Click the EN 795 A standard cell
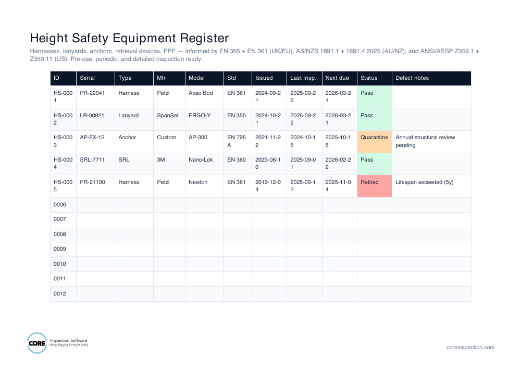The width and height of the screenshot is (521, 369). pyautogui.click(x=238, y=142)
